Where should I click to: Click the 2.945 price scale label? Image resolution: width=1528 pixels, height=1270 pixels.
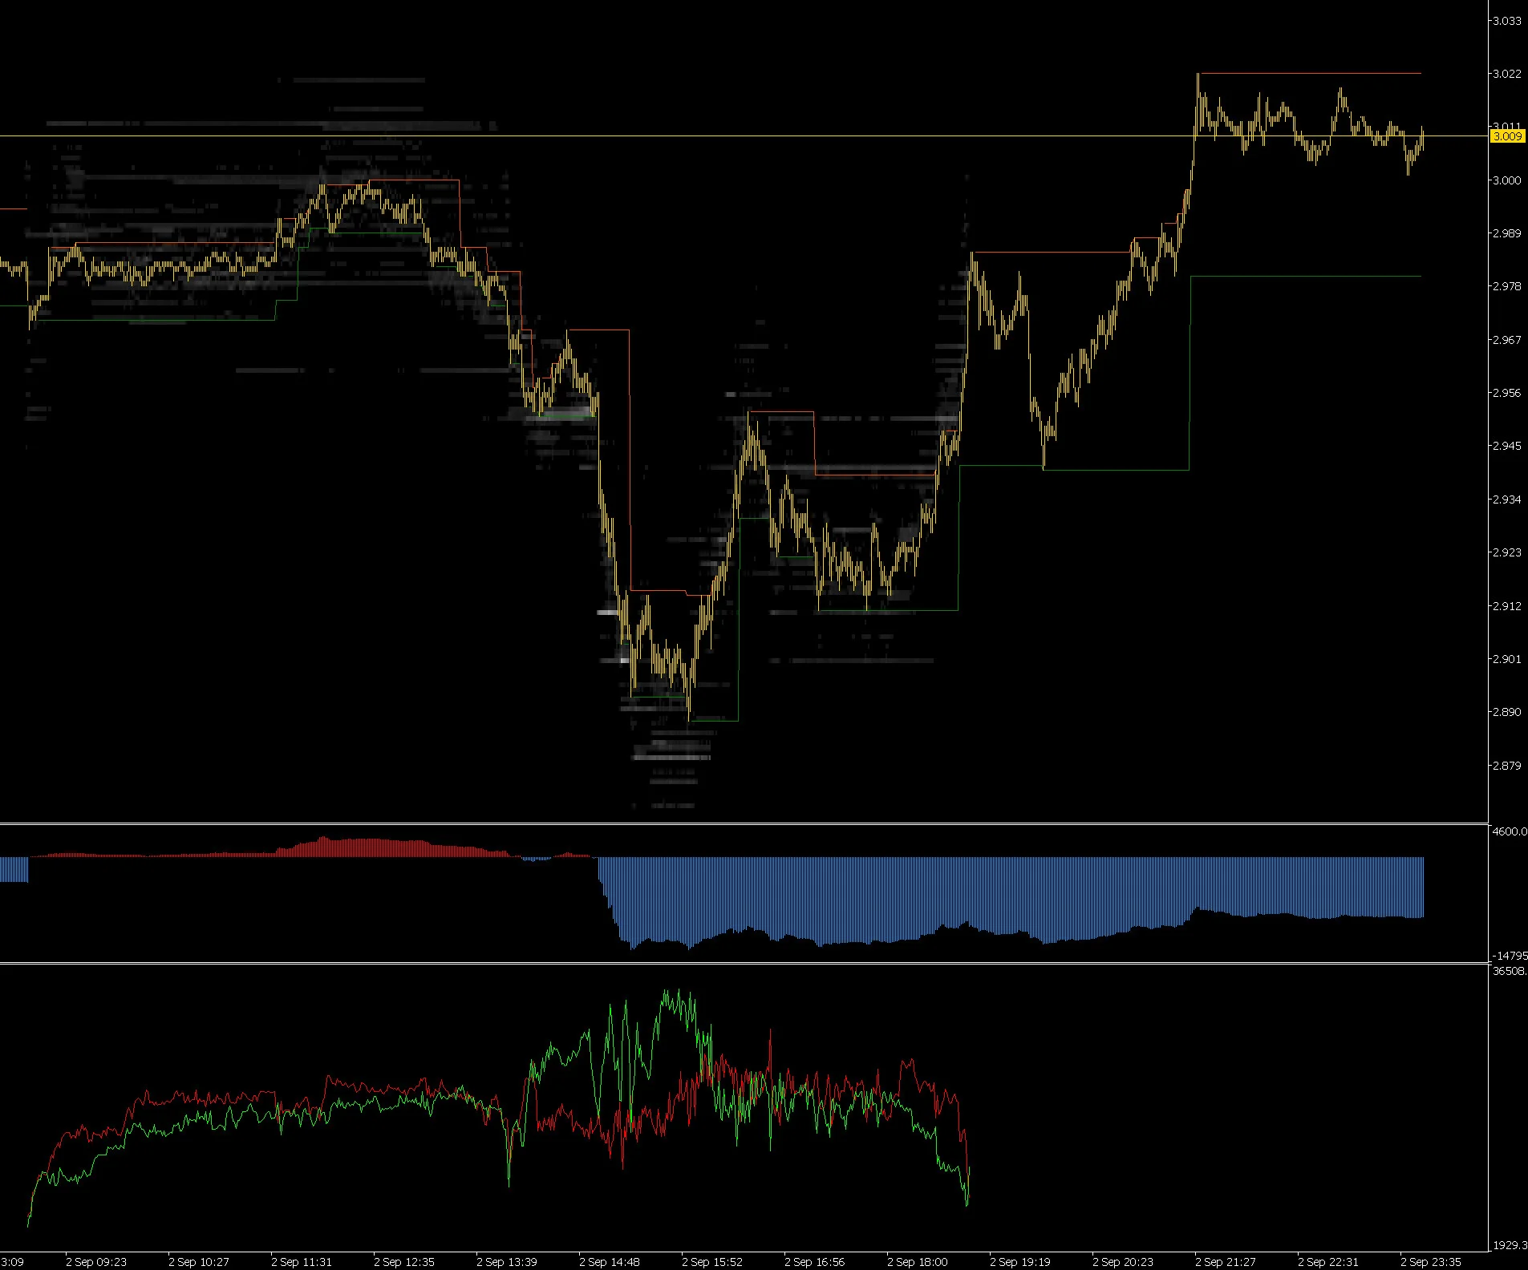click(x=1506, y=446)
